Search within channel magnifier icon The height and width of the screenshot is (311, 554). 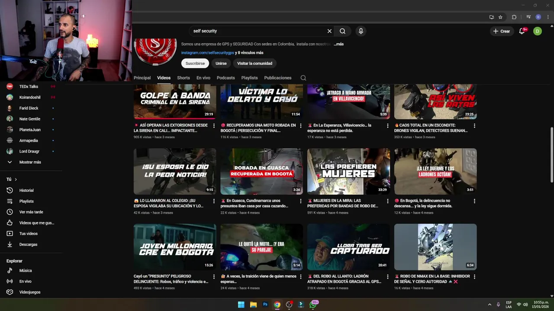pos(303,78)
